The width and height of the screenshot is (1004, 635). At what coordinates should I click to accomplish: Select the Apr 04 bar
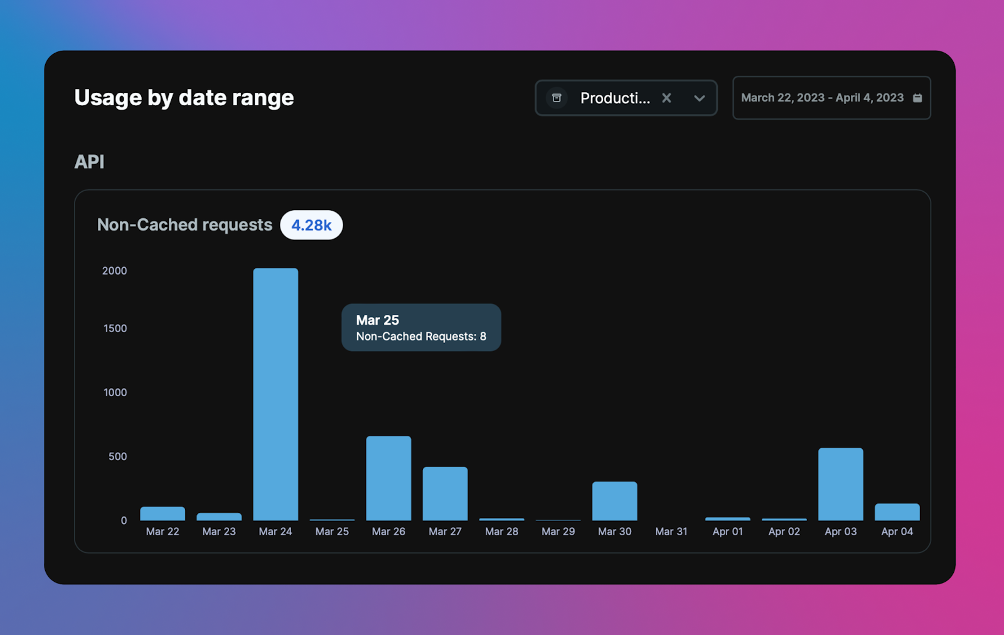897,512
